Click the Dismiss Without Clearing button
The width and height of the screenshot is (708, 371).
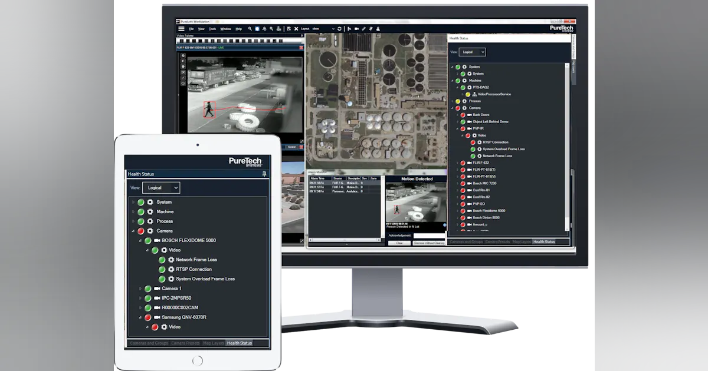(x=429, y=243)
